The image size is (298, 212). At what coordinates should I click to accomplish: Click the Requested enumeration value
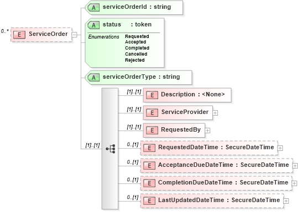pyautogui.click(x=137, y=36)
